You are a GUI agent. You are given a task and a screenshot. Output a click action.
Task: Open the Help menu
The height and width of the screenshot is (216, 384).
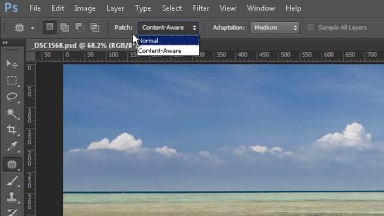(x=293, y=8)
